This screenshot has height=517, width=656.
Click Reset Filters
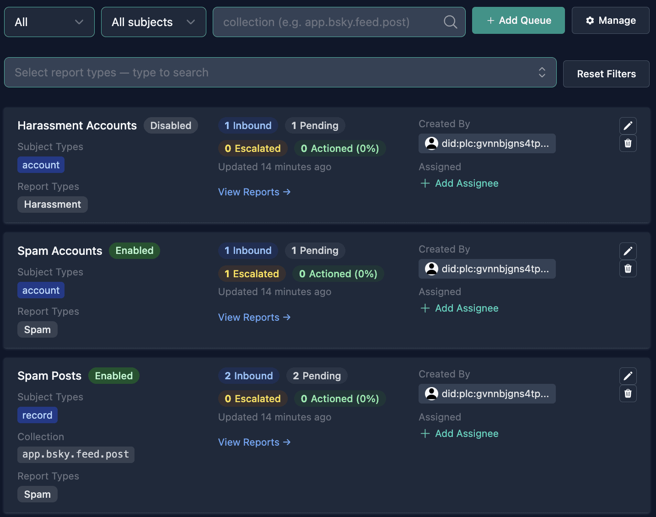(606, 74)
